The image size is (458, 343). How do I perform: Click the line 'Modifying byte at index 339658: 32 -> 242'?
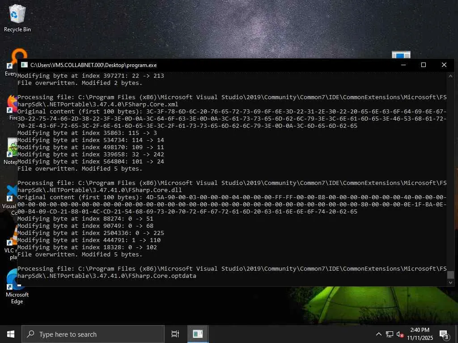tap(90, 154)
